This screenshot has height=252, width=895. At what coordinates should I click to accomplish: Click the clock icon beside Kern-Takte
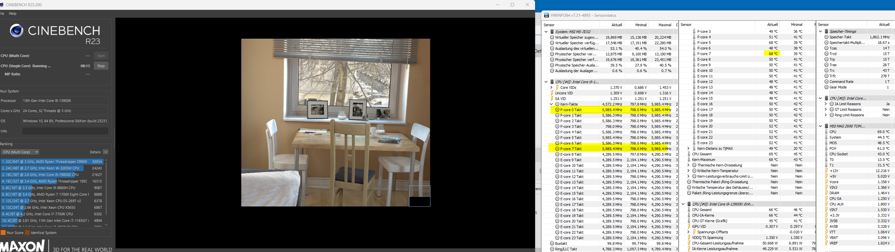(x=557, y=104)
